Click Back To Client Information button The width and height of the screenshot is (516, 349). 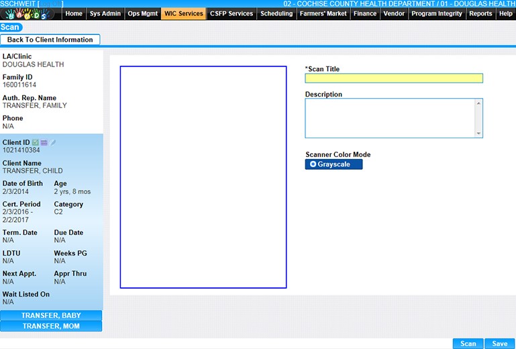click(50, 40)
